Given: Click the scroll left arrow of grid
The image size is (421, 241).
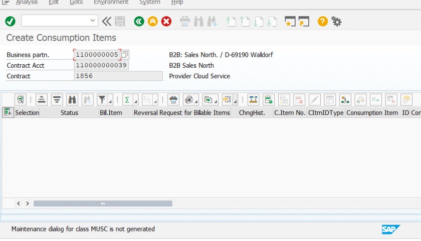Looking at the screenshot, I should point(19,204).
